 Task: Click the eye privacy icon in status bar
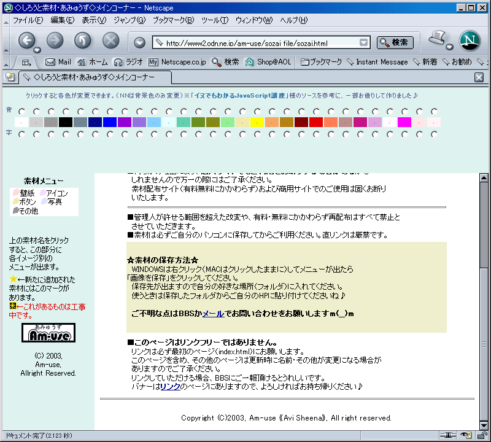(x=466, y=435)
